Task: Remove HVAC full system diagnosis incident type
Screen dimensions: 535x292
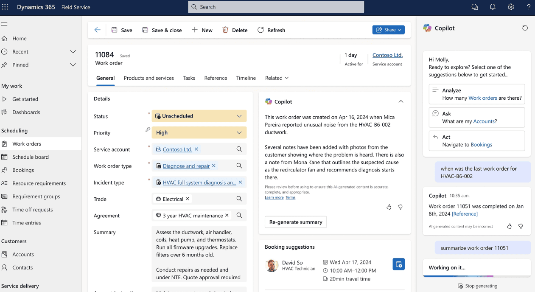Action: click(x=240, y=182)
